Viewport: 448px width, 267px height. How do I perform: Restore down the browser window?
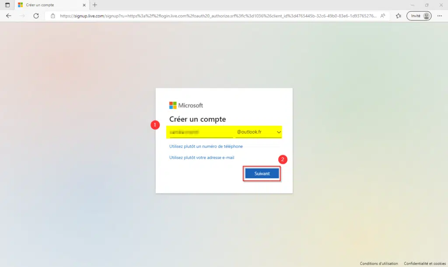[427, 5]
